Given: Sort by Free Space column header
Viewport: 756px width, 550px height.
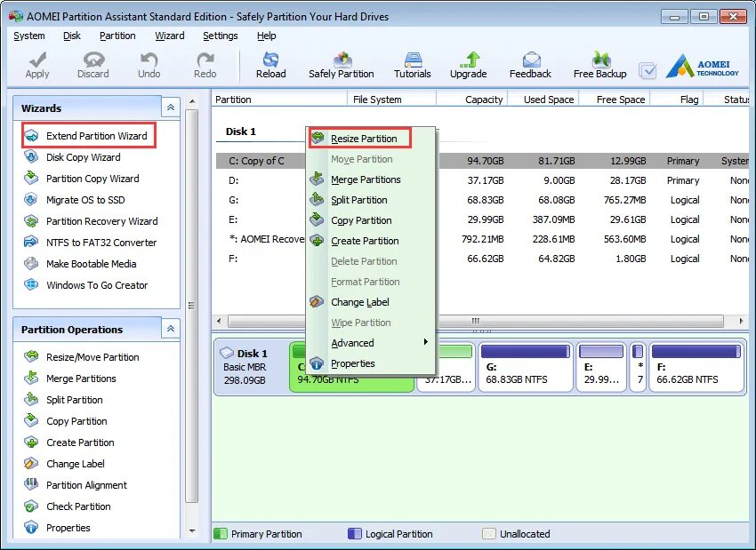Looking at the screenshot, I should (x=615, y=100).
